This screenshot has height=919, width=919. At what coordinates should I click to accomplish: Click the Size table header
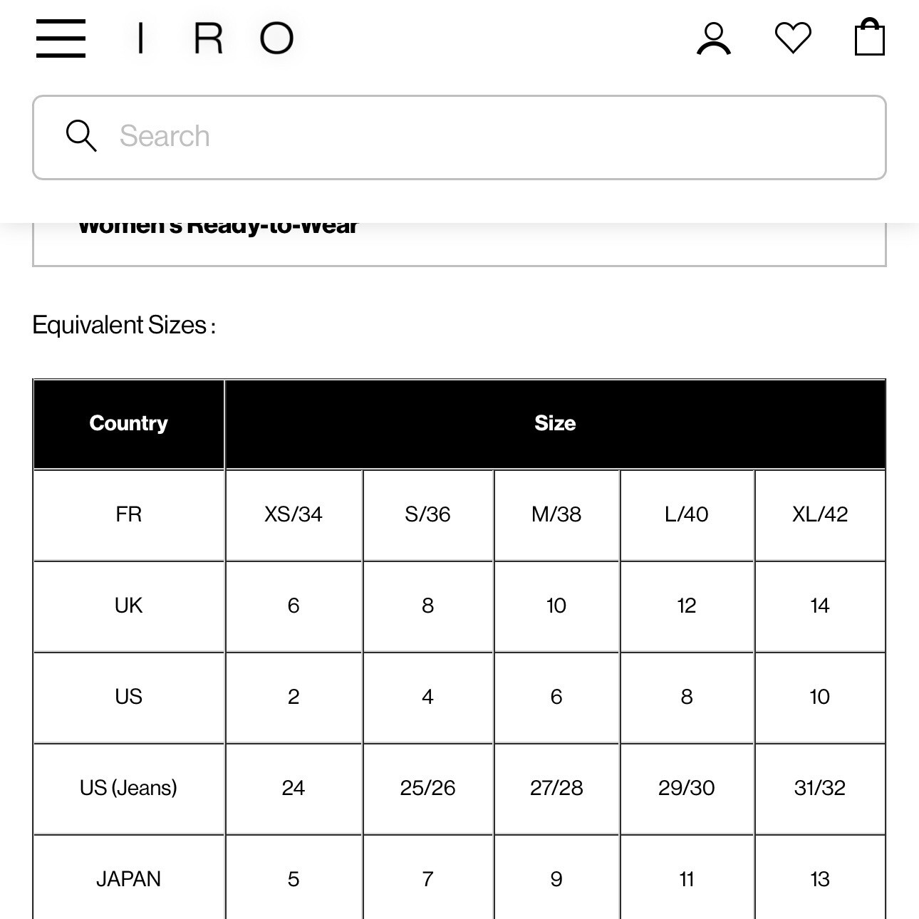pos(555,424)
